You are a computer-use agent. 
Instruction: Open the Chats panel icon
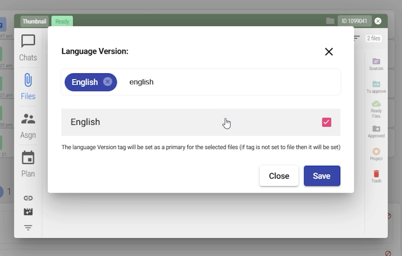tap(28, 42)
